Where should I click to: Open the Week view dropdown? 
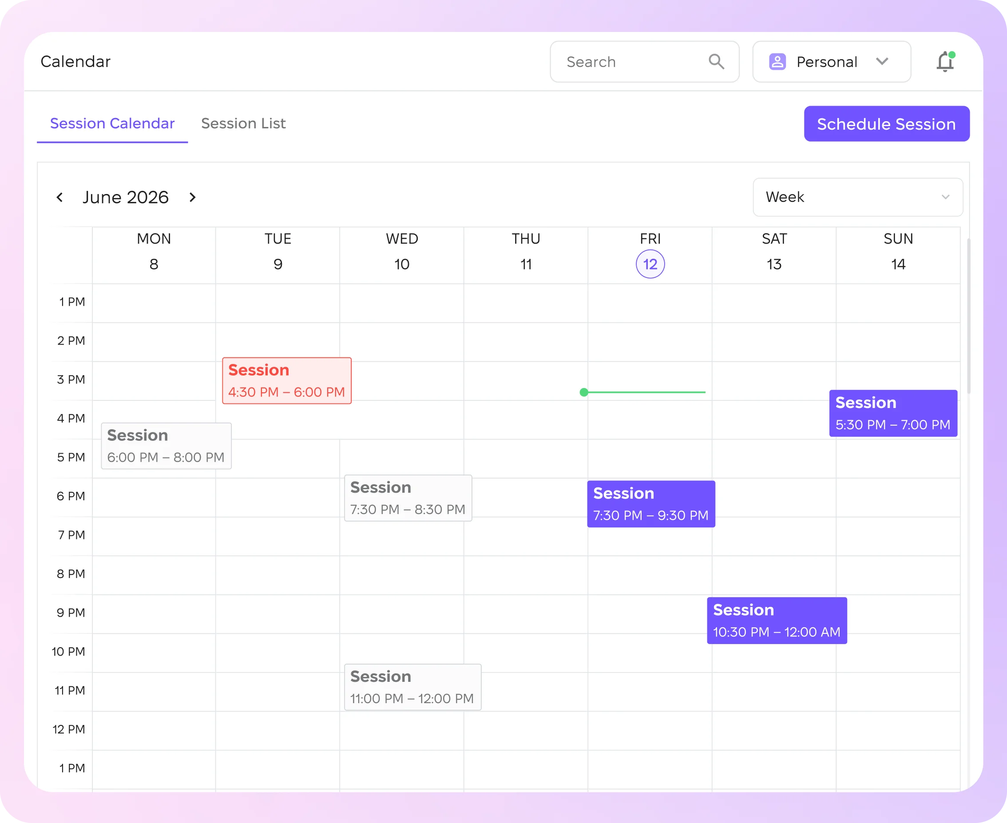tap(858, 197)
